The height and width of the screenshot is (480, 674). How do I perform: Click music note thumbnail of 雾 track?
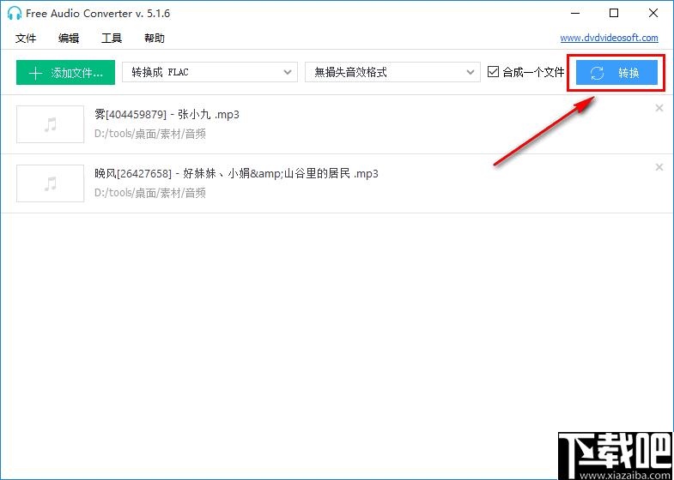pos(51,124)
